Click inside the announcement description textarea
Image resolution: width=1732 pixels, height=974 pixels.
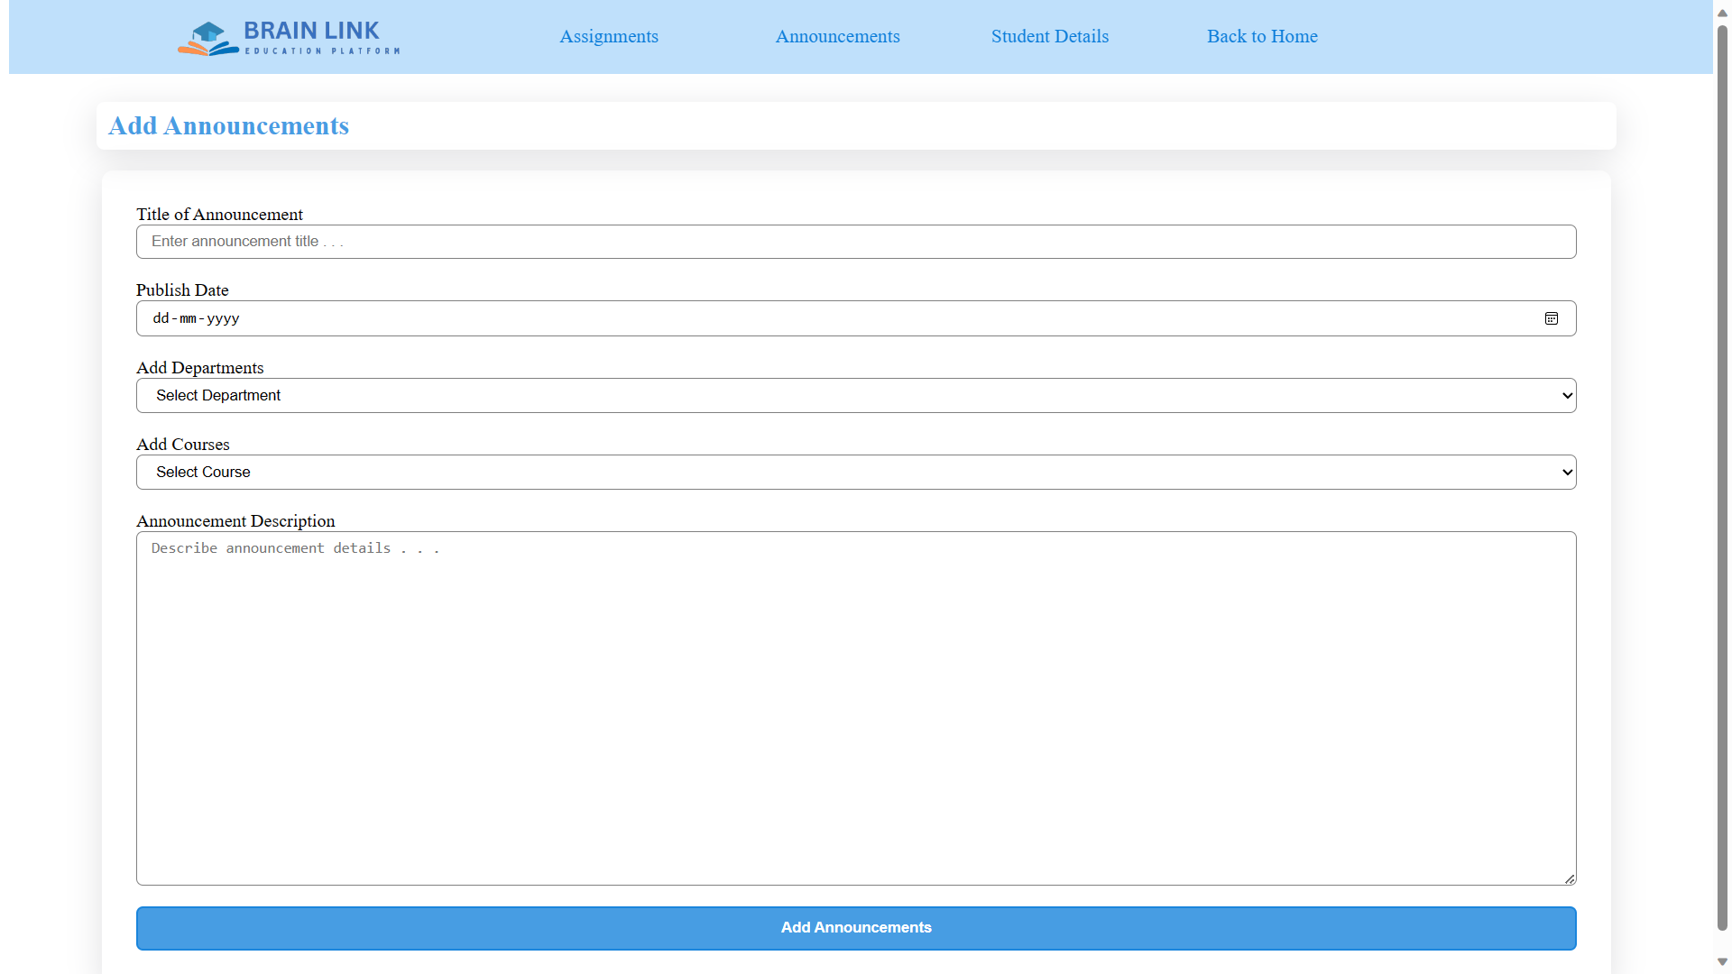coord(855,708)
